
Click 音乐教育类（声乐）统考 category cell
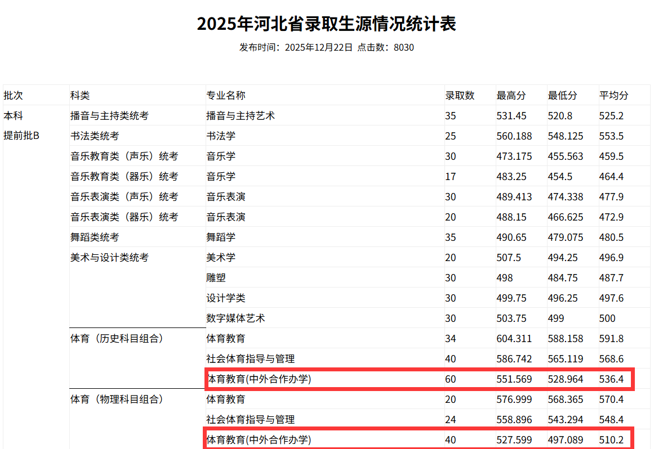[124, 156]
